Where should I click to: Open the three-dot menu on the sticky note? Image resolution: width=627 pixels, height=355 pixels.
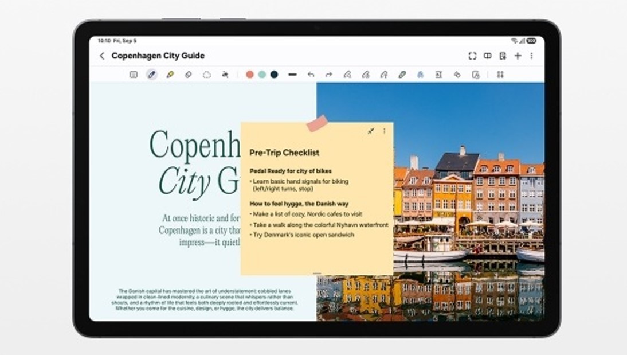[384, 131]
